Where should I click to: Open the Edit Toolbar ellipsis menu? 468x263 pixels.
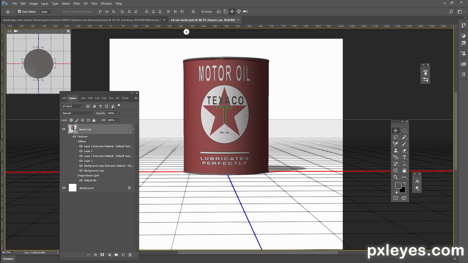[x=404, y=177]
